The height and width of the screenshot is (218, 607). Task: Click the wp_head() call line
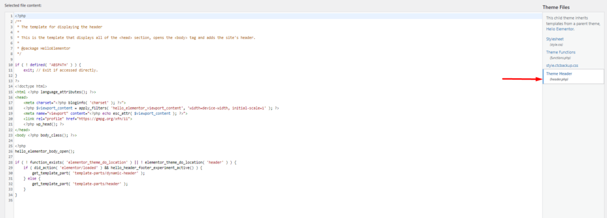(x=43, y=124)
